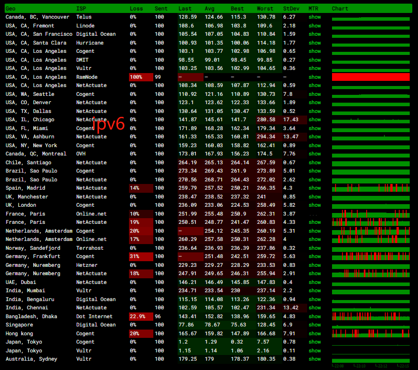Select the Dot Internet ISP cell
418x370 pixels.
click(94, 317)
